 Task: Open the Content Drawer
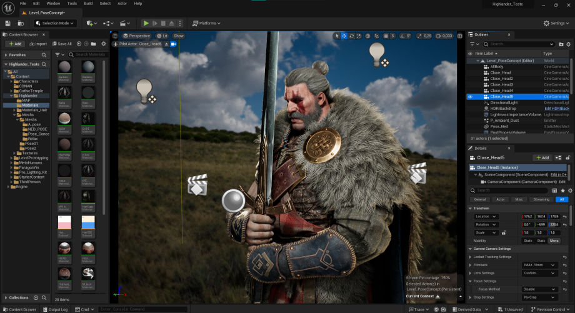[19, 309]
